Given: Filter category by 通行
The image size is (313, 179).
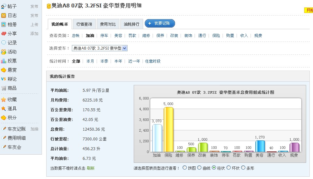Looking at the screenshot, I should [x=202, y=36].
